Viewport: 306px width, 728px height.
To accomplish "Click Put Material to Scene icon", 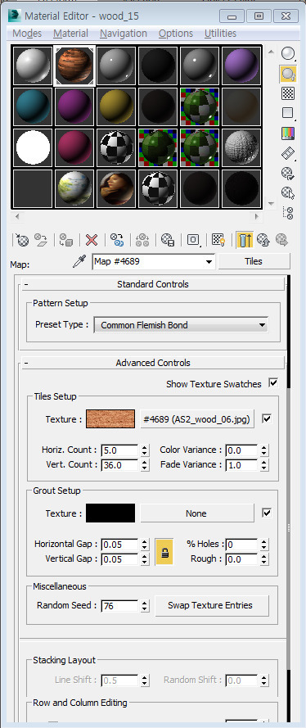I will click(x=41, y=240).
